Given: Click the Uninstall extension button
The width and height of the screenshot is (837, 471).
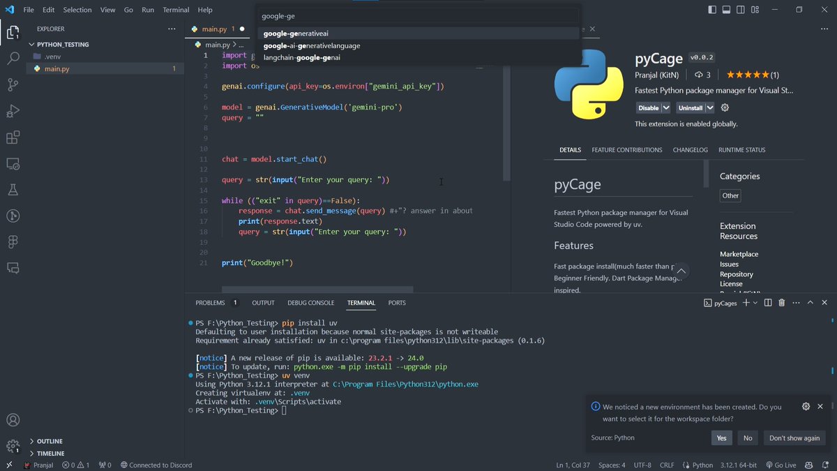Looking at the screenshot, I should pyautogui.click(x=691, y=107).
